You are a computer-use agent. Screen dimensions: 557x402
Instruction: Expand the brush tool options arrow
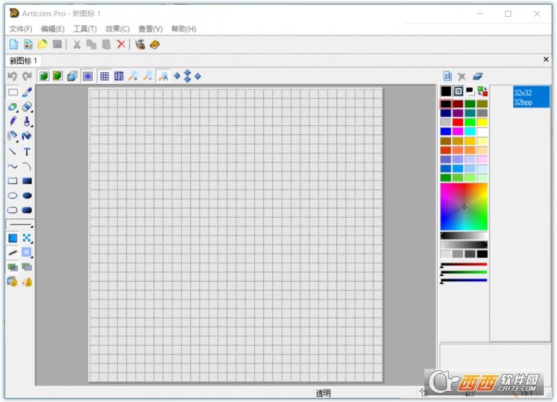[x=32, y=125]
